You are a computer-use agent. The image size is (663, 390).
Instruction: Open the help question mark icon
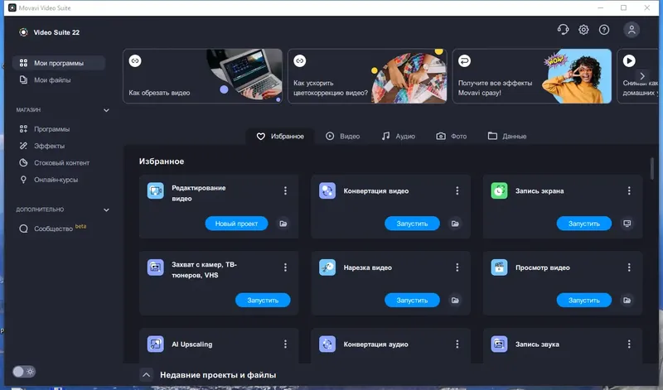(604, 30)
